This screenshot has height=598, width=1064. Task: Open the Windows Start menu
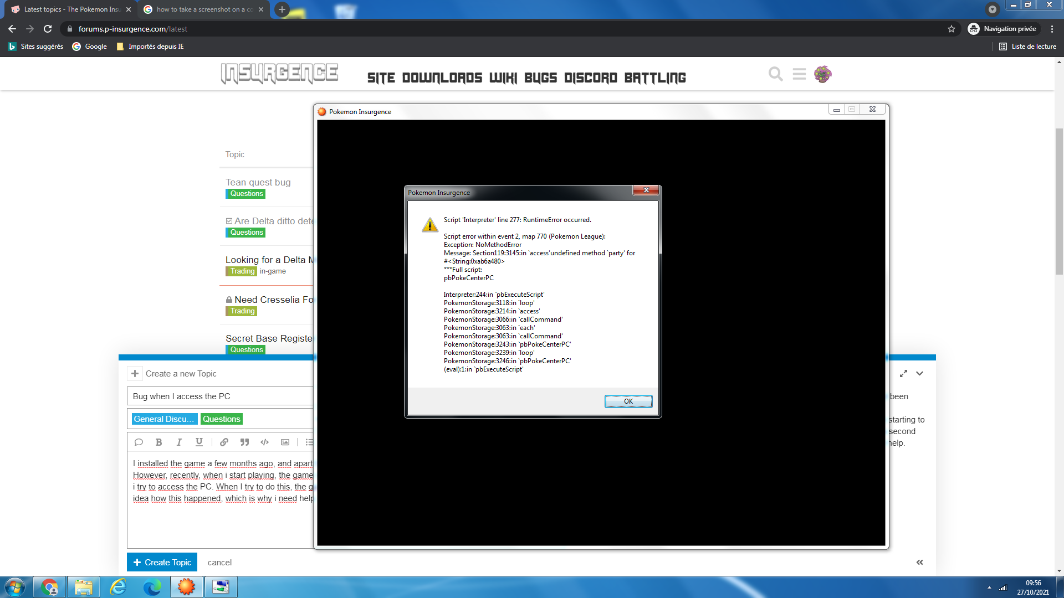pos(15,587)
